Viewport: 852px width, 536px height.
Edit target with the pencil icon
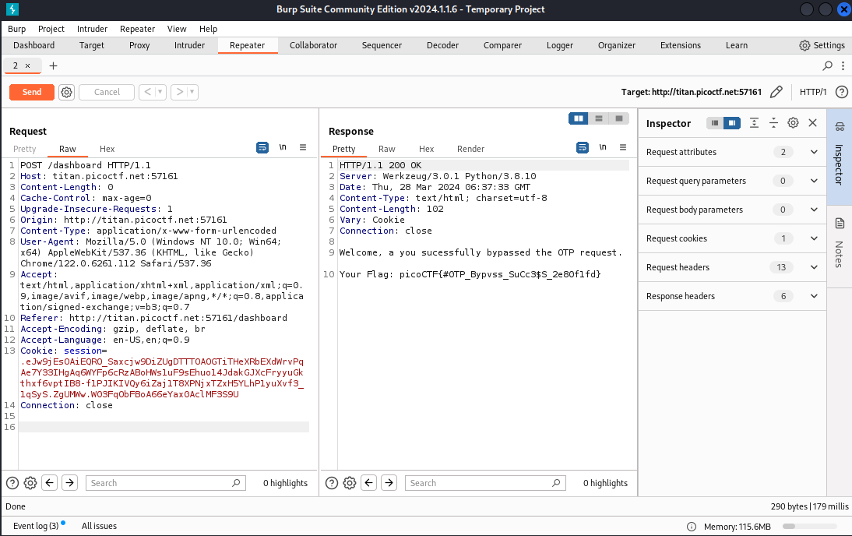point(776,92)
